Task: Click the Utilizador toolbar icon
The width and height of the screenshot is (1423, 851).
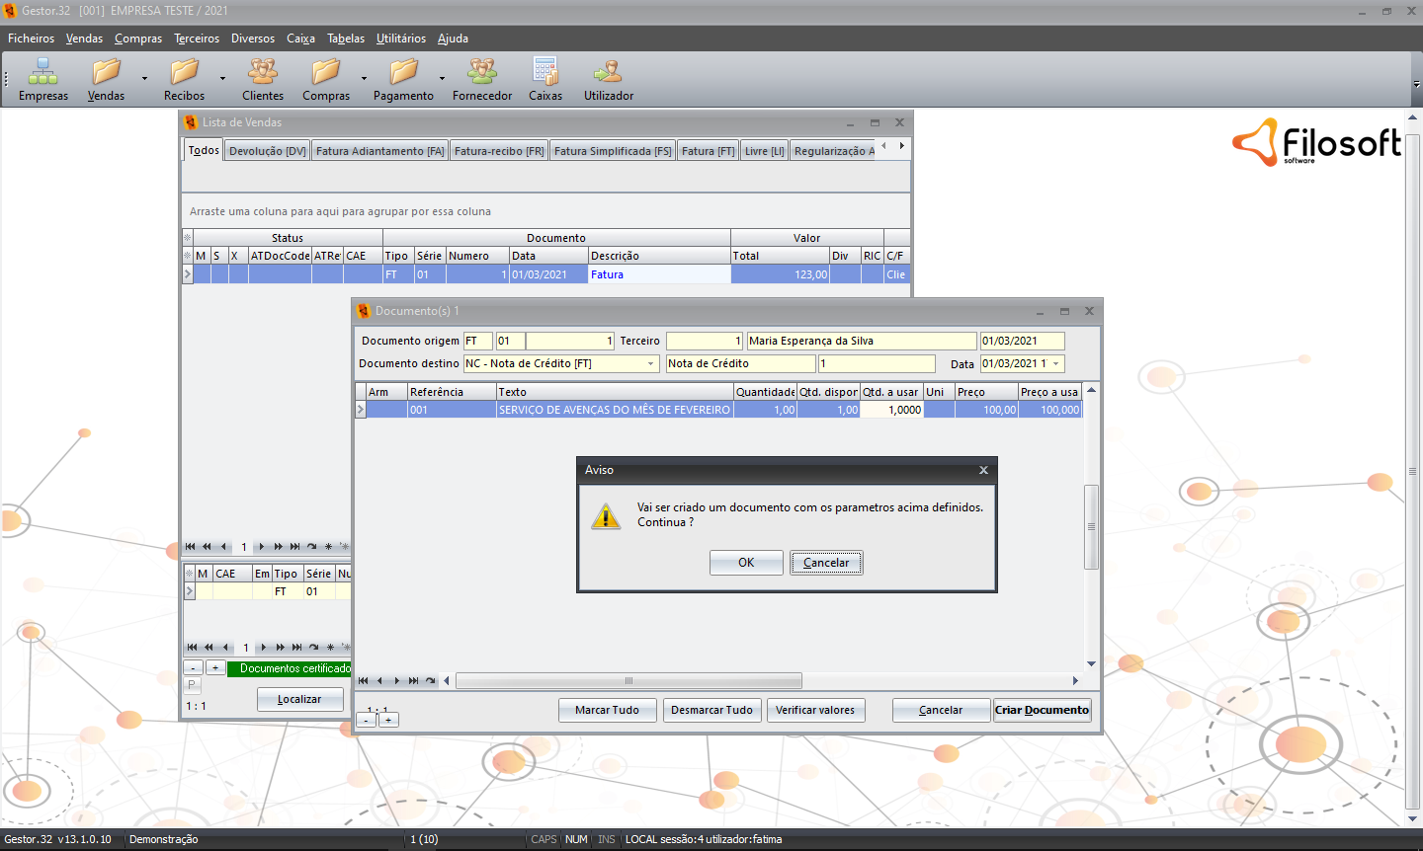Action: 608,73
